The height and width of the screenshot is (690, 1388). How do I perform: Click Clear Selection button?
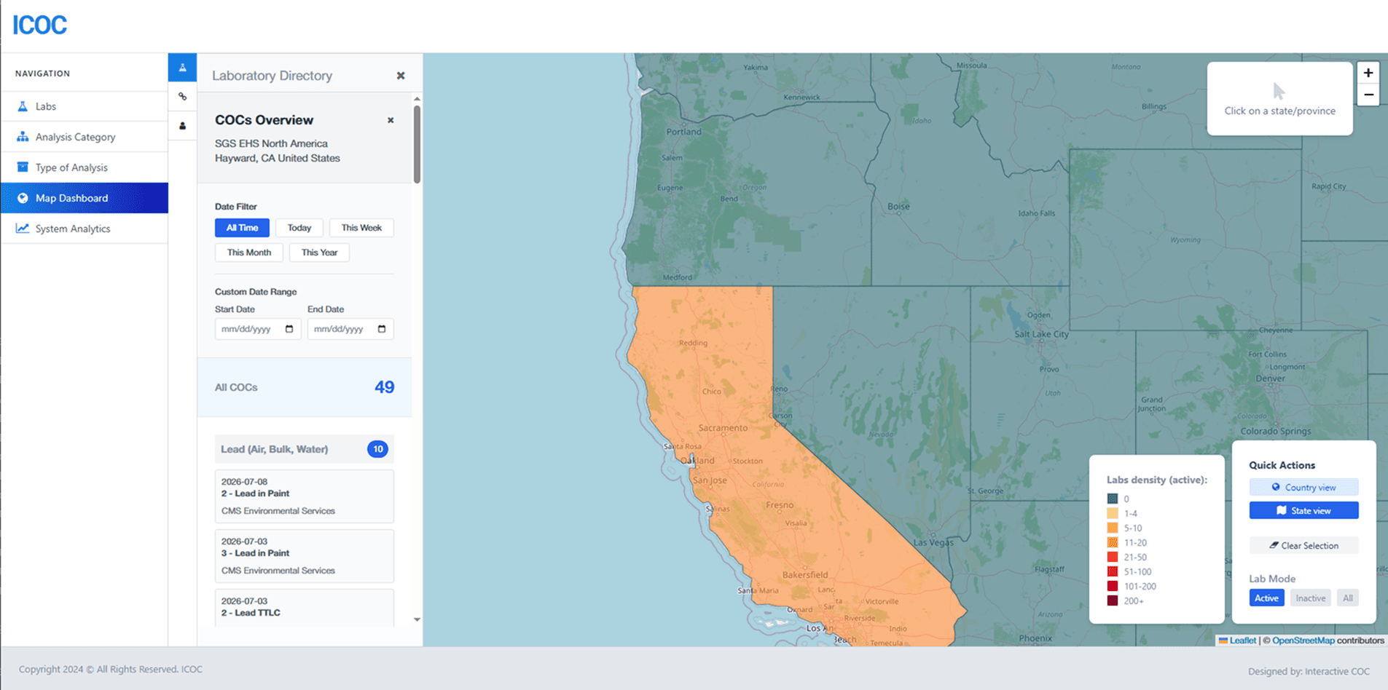coord(1303,545)
